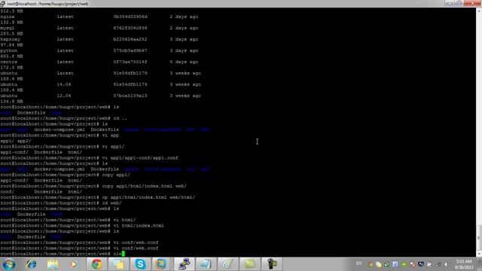The image size is (482, 271).
Task: Click the EN language indicator in tray
Action: tap(358, 263)
